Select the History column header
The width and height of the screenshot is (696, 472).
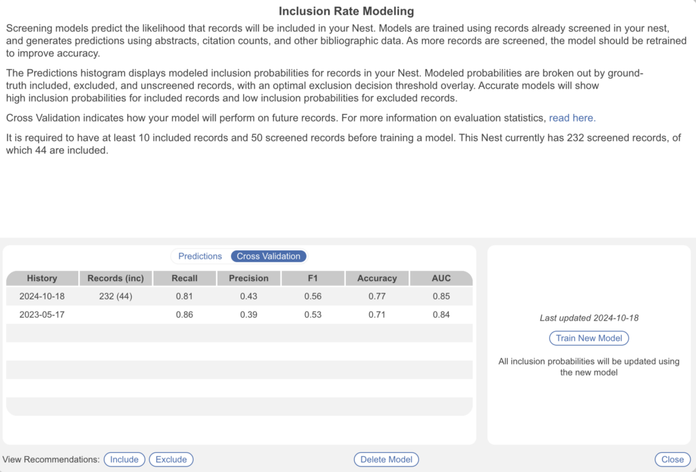[42, 278]
